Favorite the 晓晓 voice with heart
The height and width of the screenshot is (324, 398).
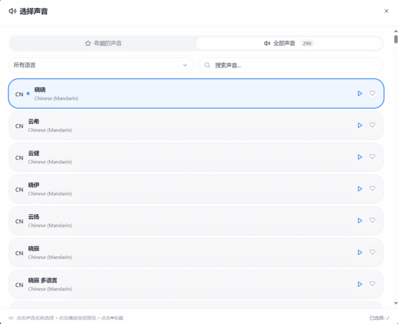pyautogui.click(x=373, y=93)
